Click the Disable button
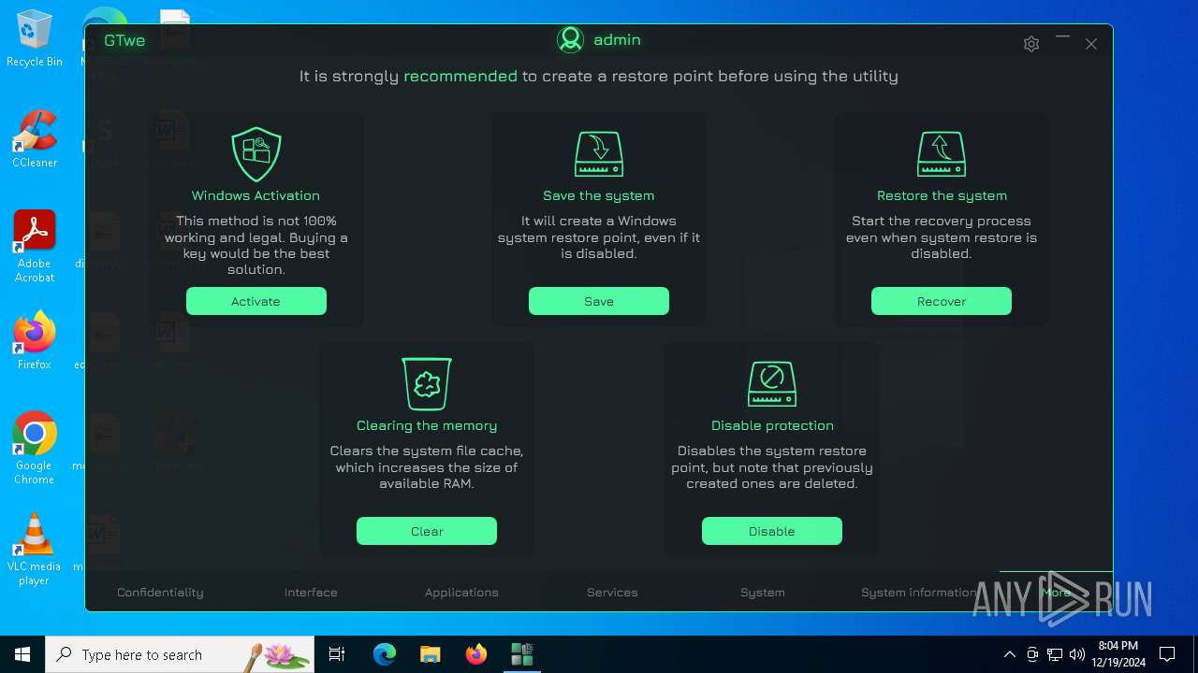1198x673 pixels. coord(772,531)
